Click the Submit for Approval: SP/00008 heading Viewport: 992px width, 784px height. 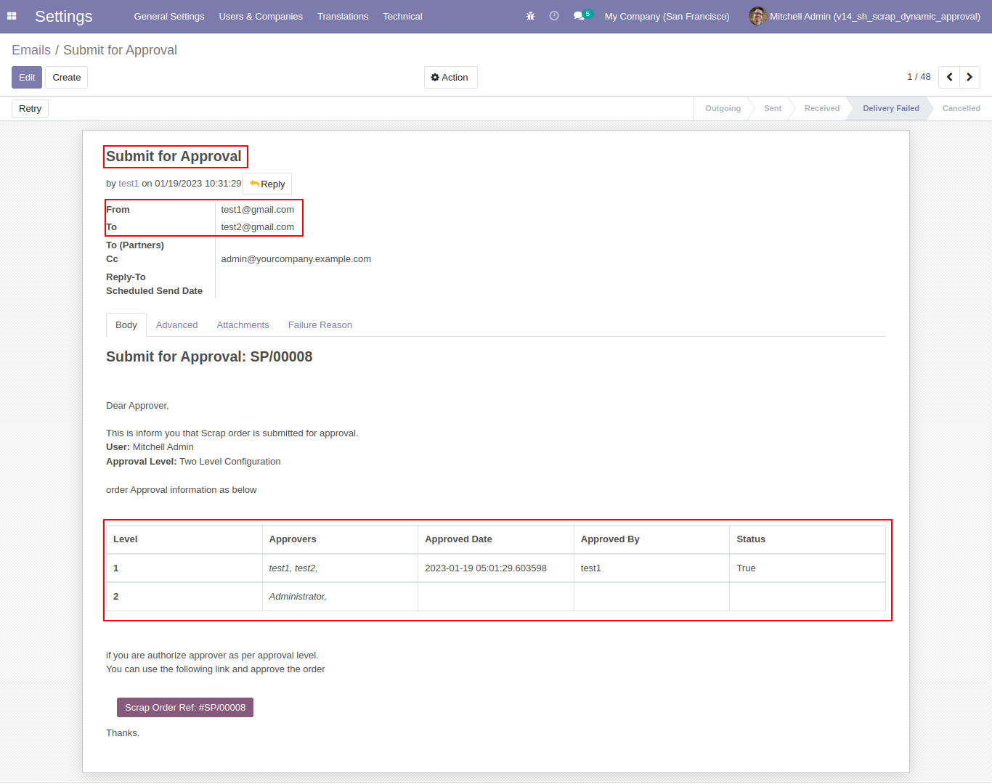pyautogui.click(x=209, y=356)
